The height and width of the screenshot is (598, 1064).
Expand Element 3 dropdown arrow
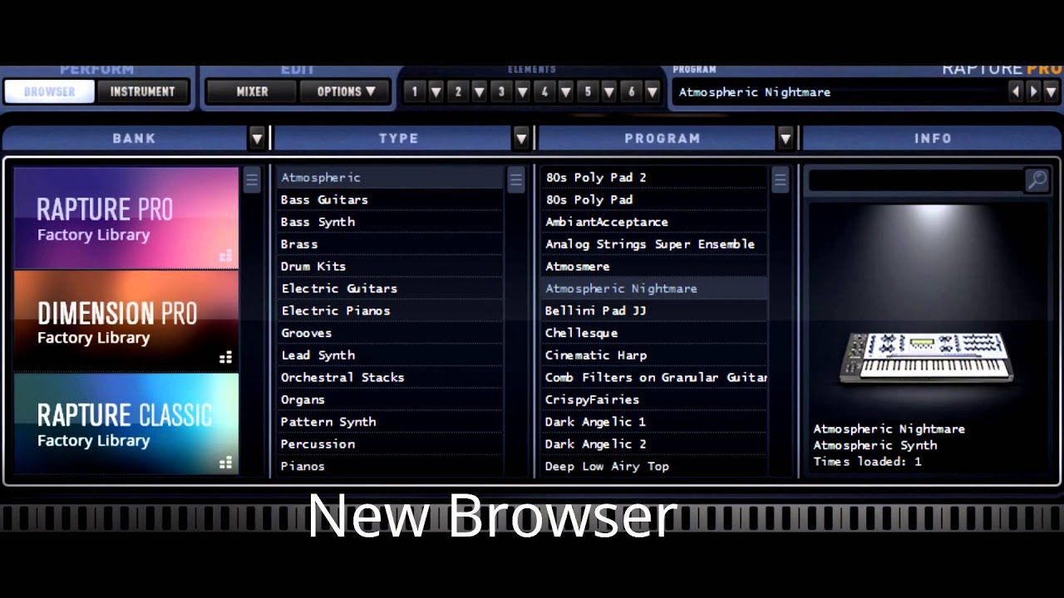523,92
